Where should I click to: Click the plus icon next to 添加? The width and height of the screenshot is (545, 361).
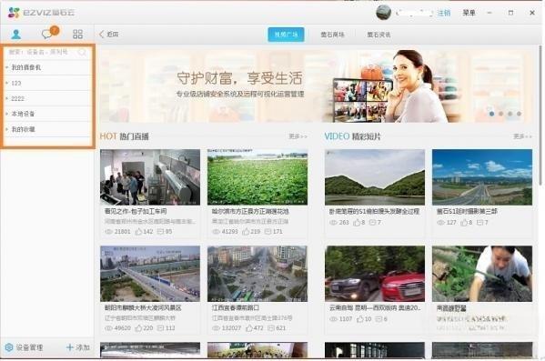coord(69,347)
